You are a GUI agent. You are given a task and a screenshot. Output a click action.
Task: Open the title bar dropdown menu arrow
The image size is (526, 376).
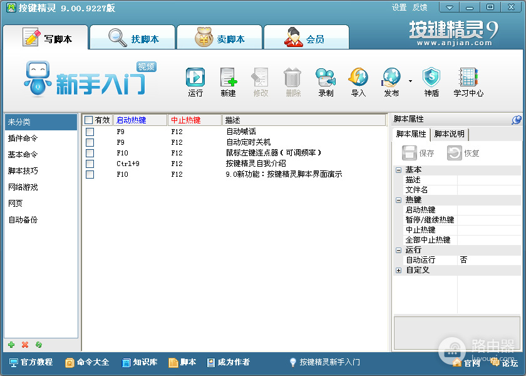point(450,7)
